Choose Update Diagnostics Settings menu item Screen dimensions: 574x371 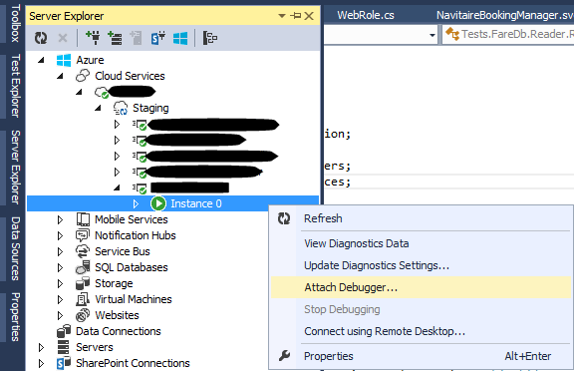click(x=421, y=265)
